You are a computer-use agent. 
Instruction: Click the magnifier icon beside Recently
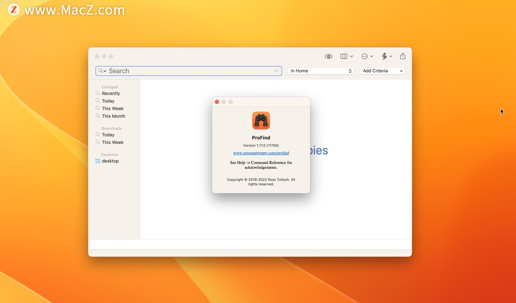point(98,93)
